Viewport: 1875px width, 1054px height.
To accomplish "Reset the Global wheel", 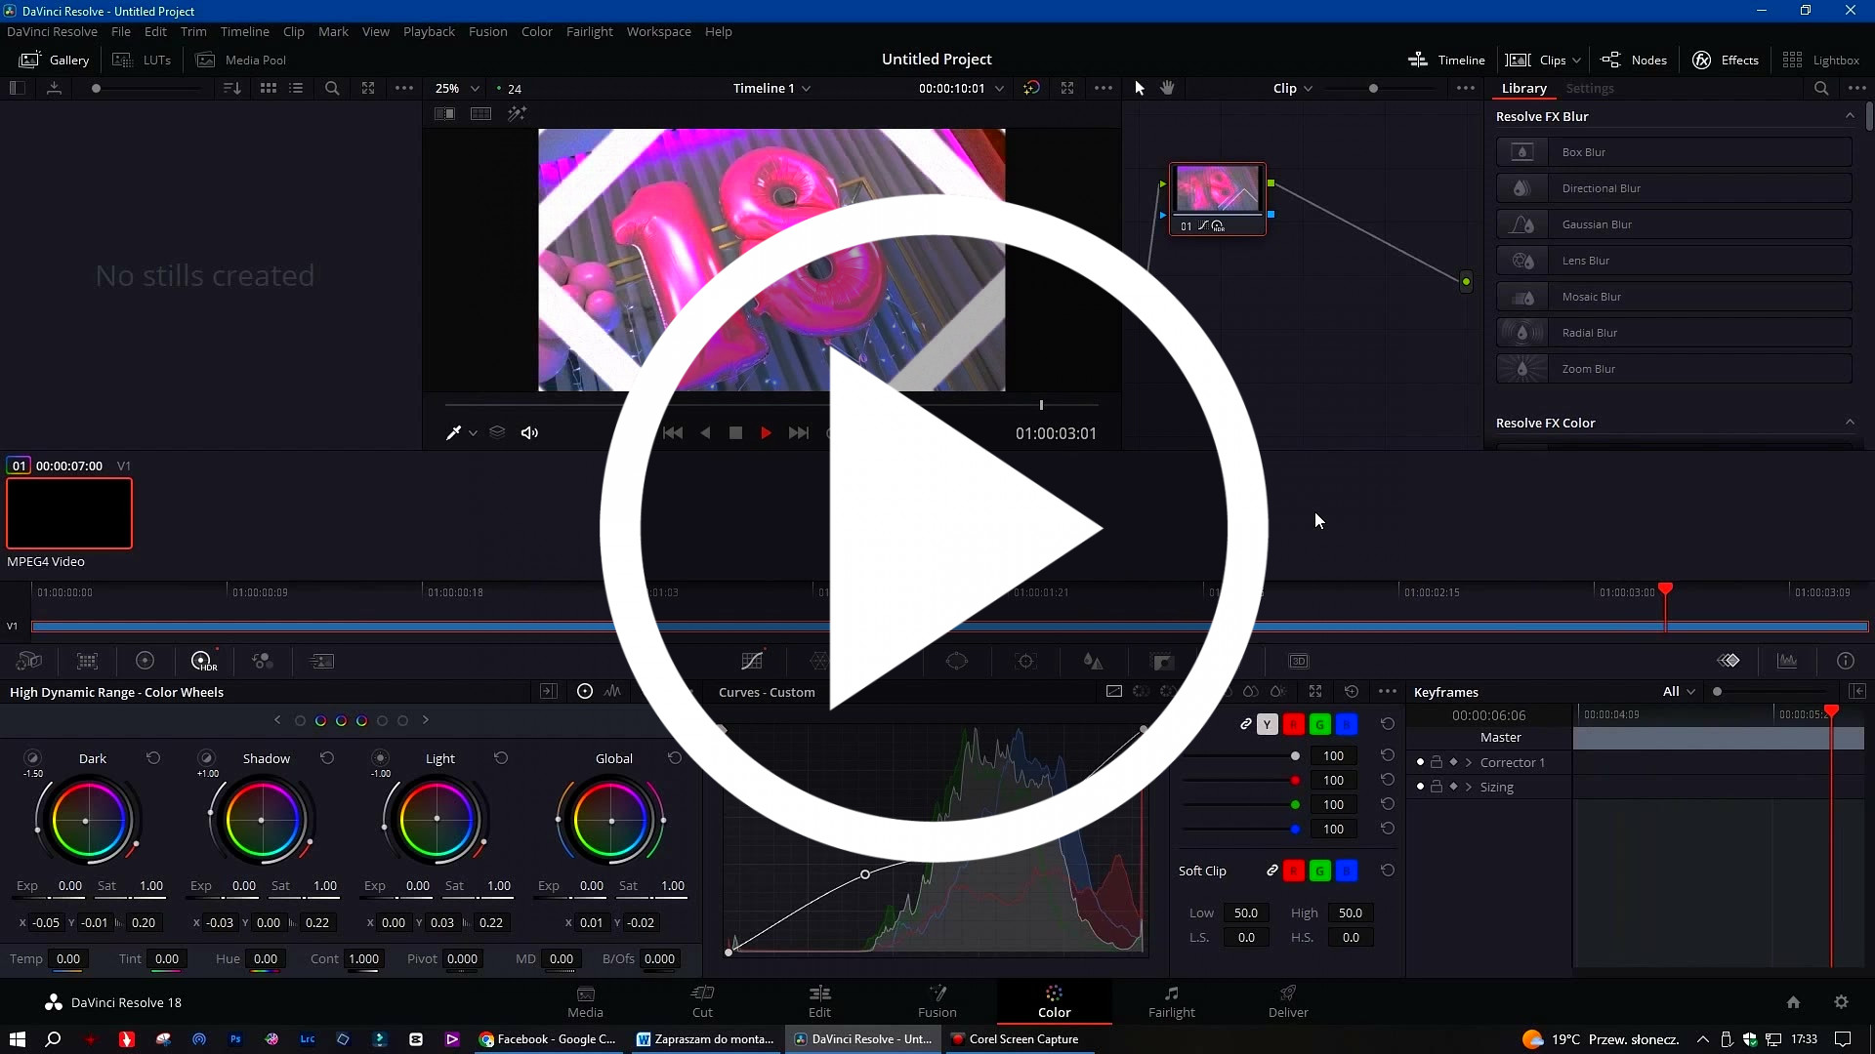I will tap(674, 757).
